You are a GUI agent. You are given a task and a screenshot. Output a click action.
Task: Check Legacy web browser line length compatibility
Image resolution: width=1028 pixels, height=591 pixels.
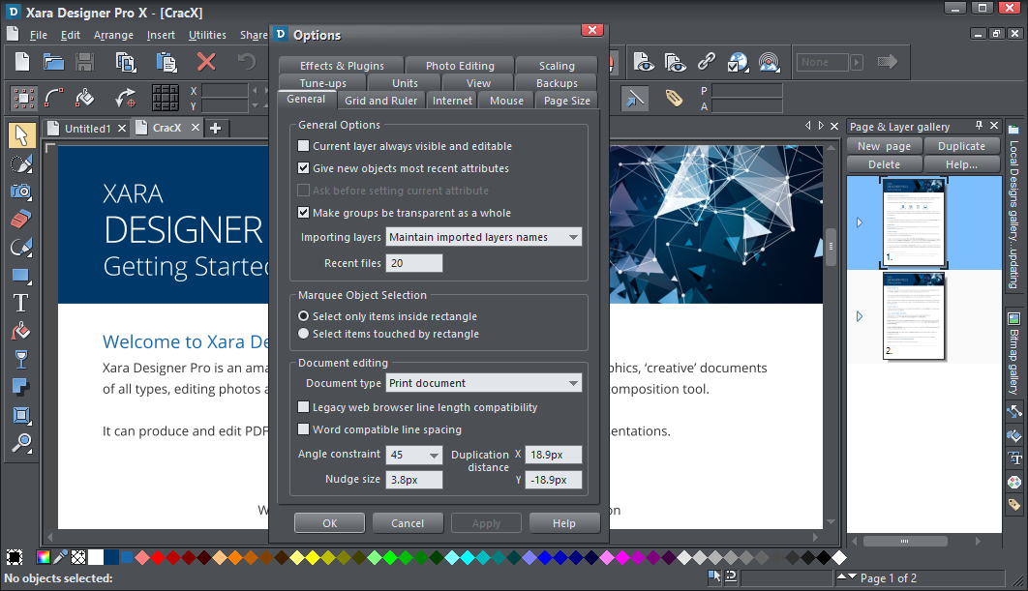(x=304, y=407)
